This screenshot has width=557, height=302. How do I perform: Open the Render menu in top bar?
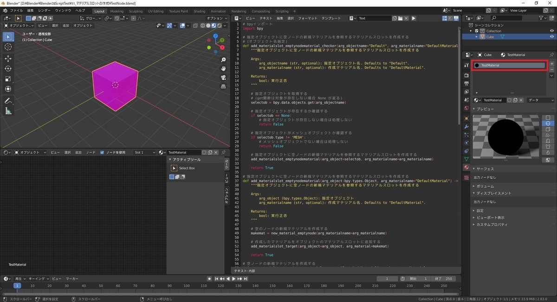[x=45, y=10]
